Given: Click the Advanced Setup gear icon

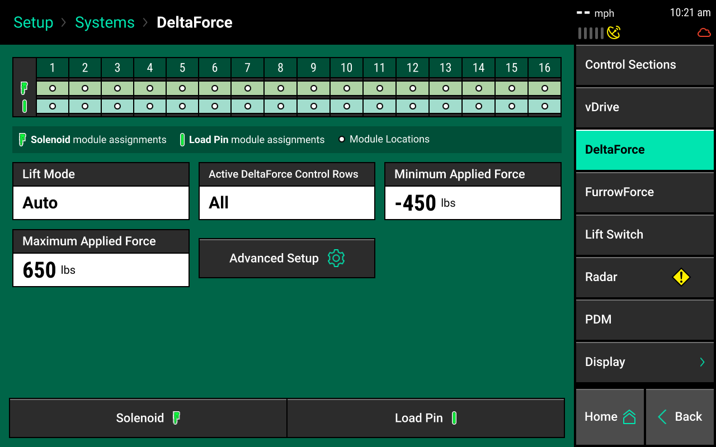Looking at the screenshot, I should point(336,258).
